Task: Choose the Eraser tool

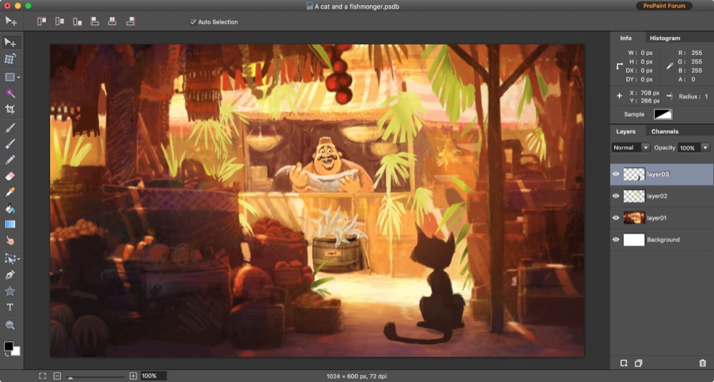Action: tap(10, 176)
